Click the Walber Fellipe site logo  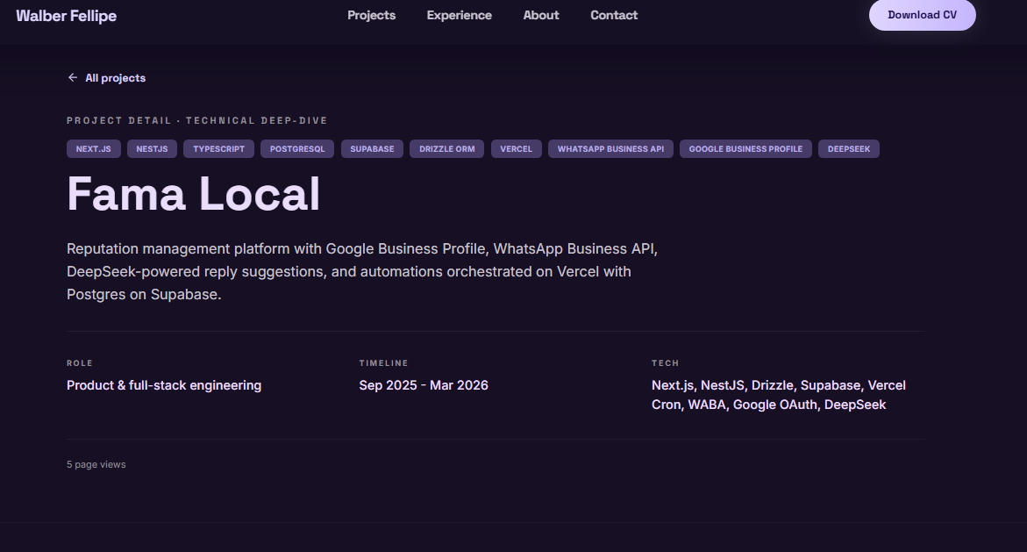[66, 16]
